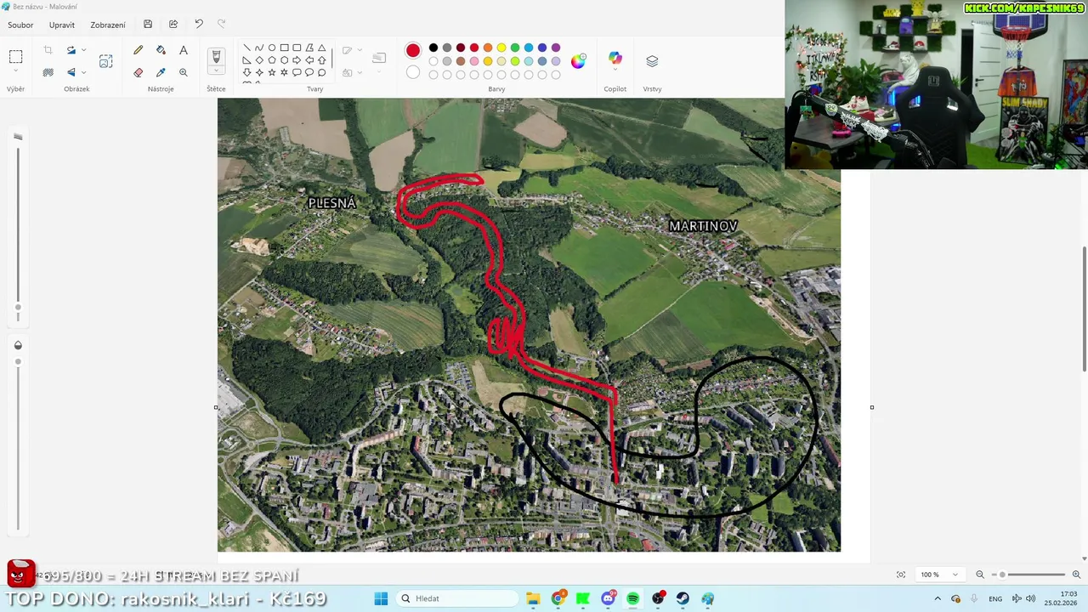
Task: Open the Edit colors wheel
Action: click(578, 61)
